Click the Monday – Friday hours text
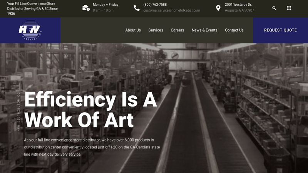Image resolution: width=308 pixels, height=173 pixels. coord(105,5)
